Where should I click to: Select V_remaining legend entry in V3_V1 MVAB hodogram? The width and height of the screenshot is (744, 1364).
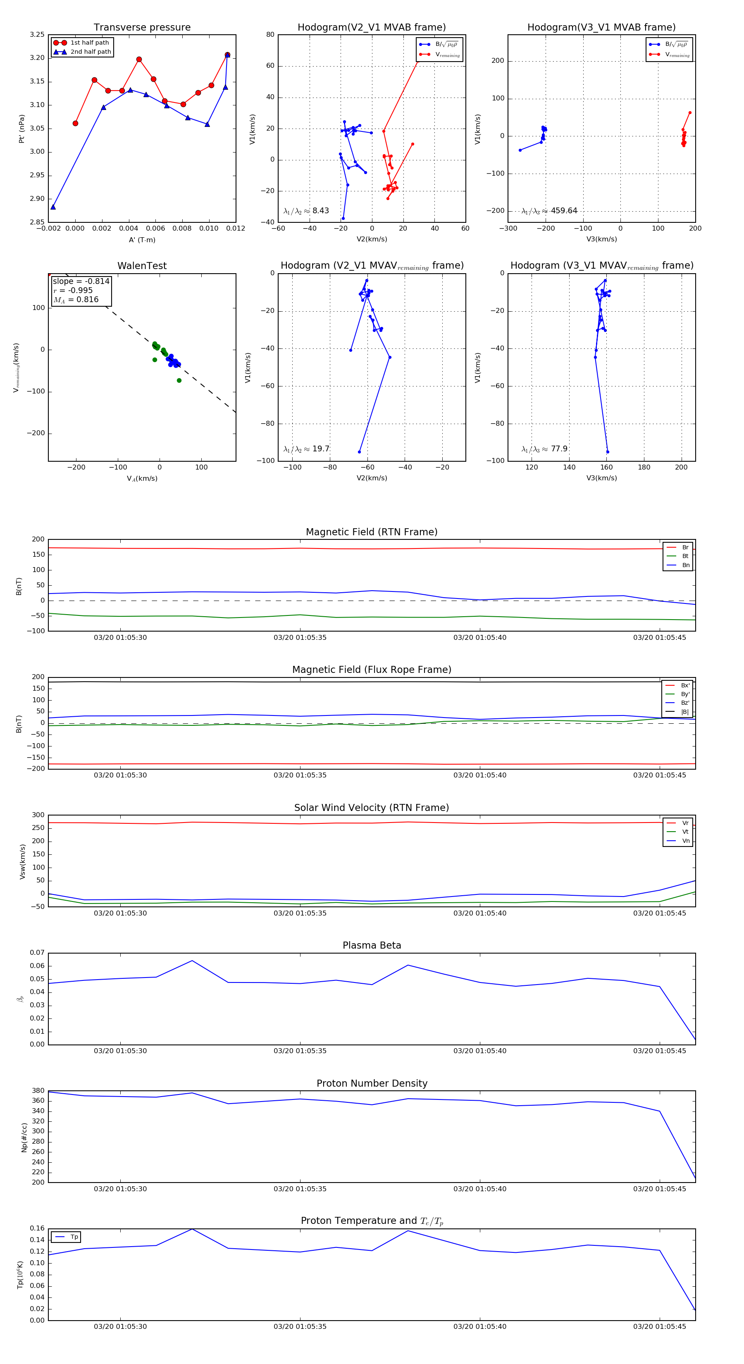pos(669,55)
